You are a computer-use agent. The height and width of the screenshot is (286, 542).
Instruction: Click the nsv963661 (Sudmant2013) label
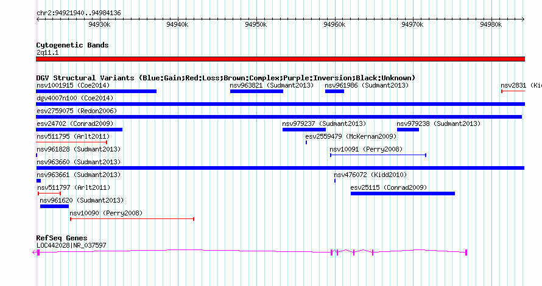(x=79, y=175)
